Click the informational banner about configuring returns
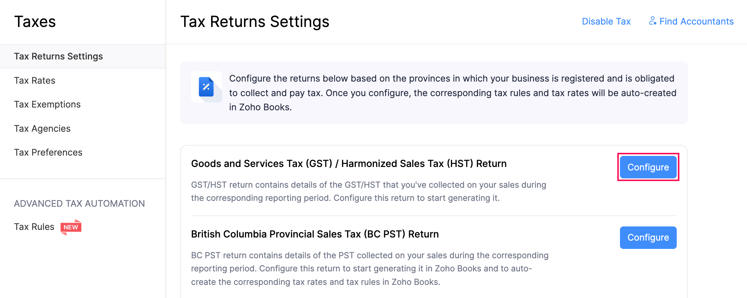The image size is (747, 298). pos(433,93)
